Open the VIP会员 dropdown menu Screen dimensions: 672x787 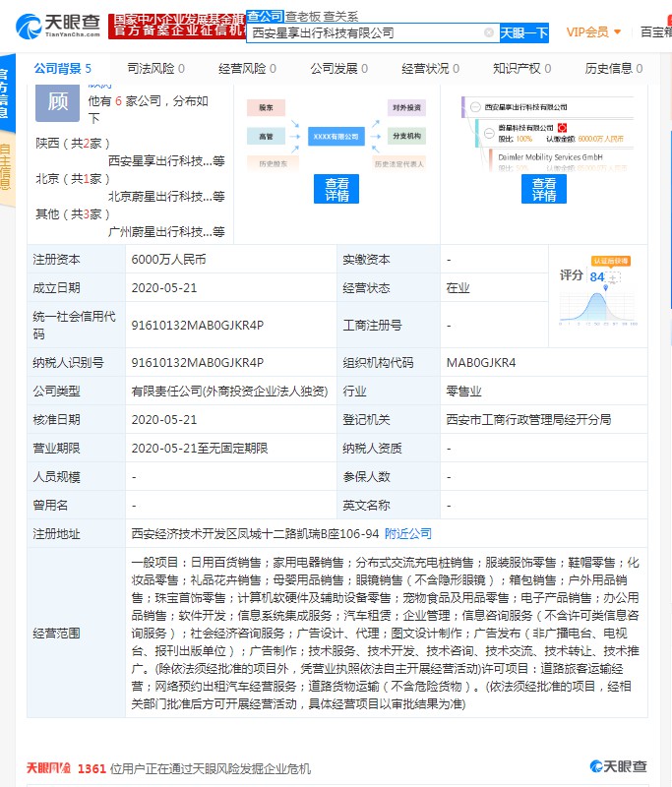click(593, 32)
